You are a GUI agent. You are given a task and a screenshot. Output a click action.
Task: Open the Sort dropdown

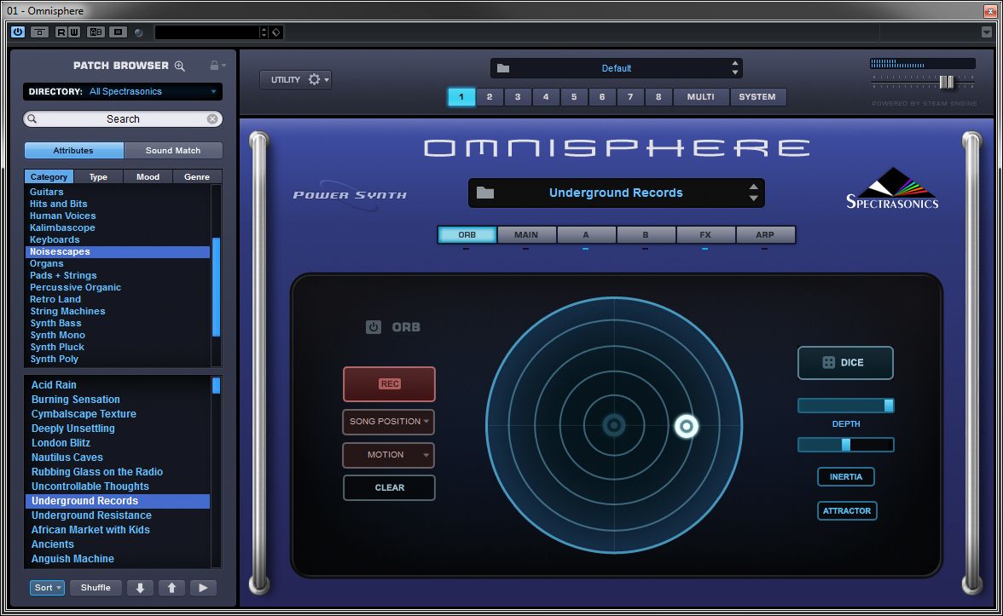tap(48, 588)
